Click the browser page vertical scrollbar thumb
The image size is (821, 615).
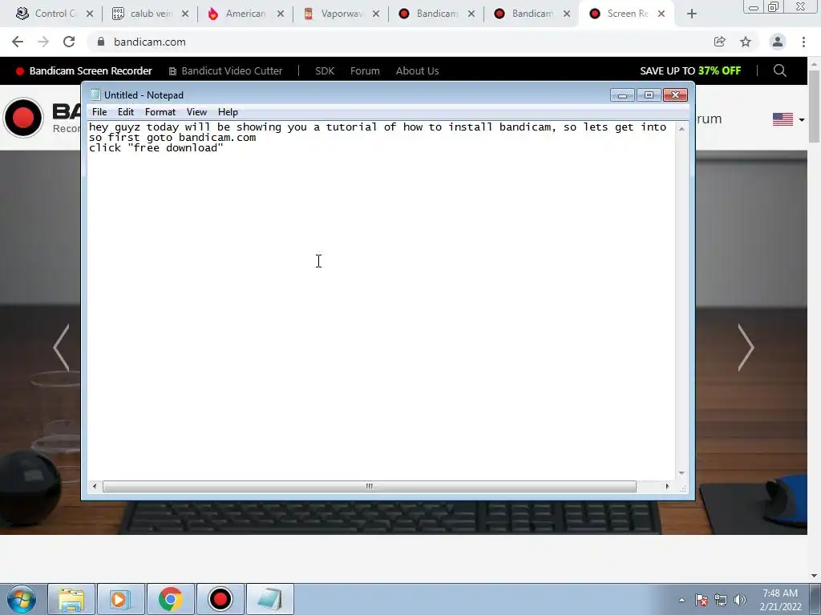(x=815, y=106)
